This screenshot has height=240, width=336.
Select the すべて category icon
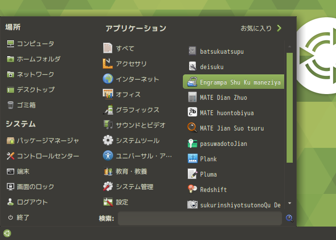coord(108,48)
